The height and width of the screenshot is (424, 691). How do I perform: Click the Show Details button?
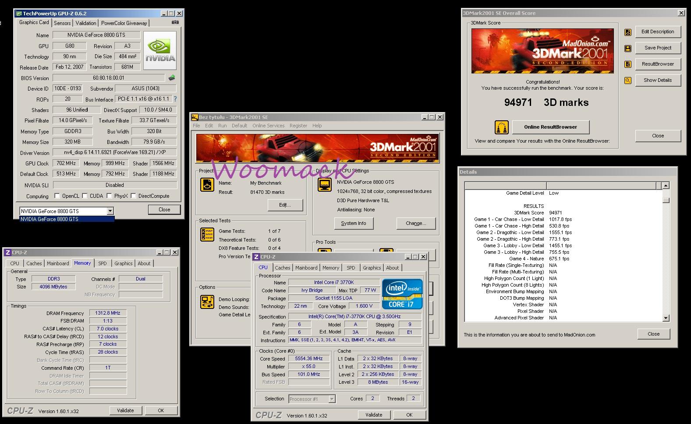658,80
